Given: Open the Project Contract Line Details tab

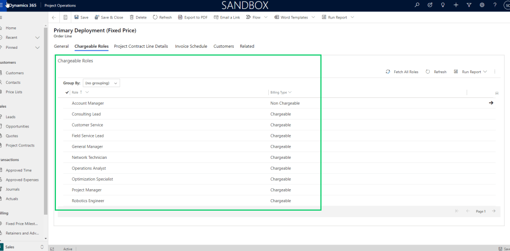Looking at the screenshot, I should pyautogui.click(x=141, y=46).
